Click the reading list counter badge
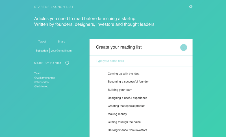The image size is (226, 137). 184,47
